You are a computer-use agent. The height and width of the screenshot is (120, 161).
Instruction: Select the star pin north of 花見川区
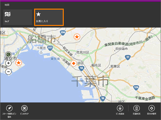coord(77,37)
